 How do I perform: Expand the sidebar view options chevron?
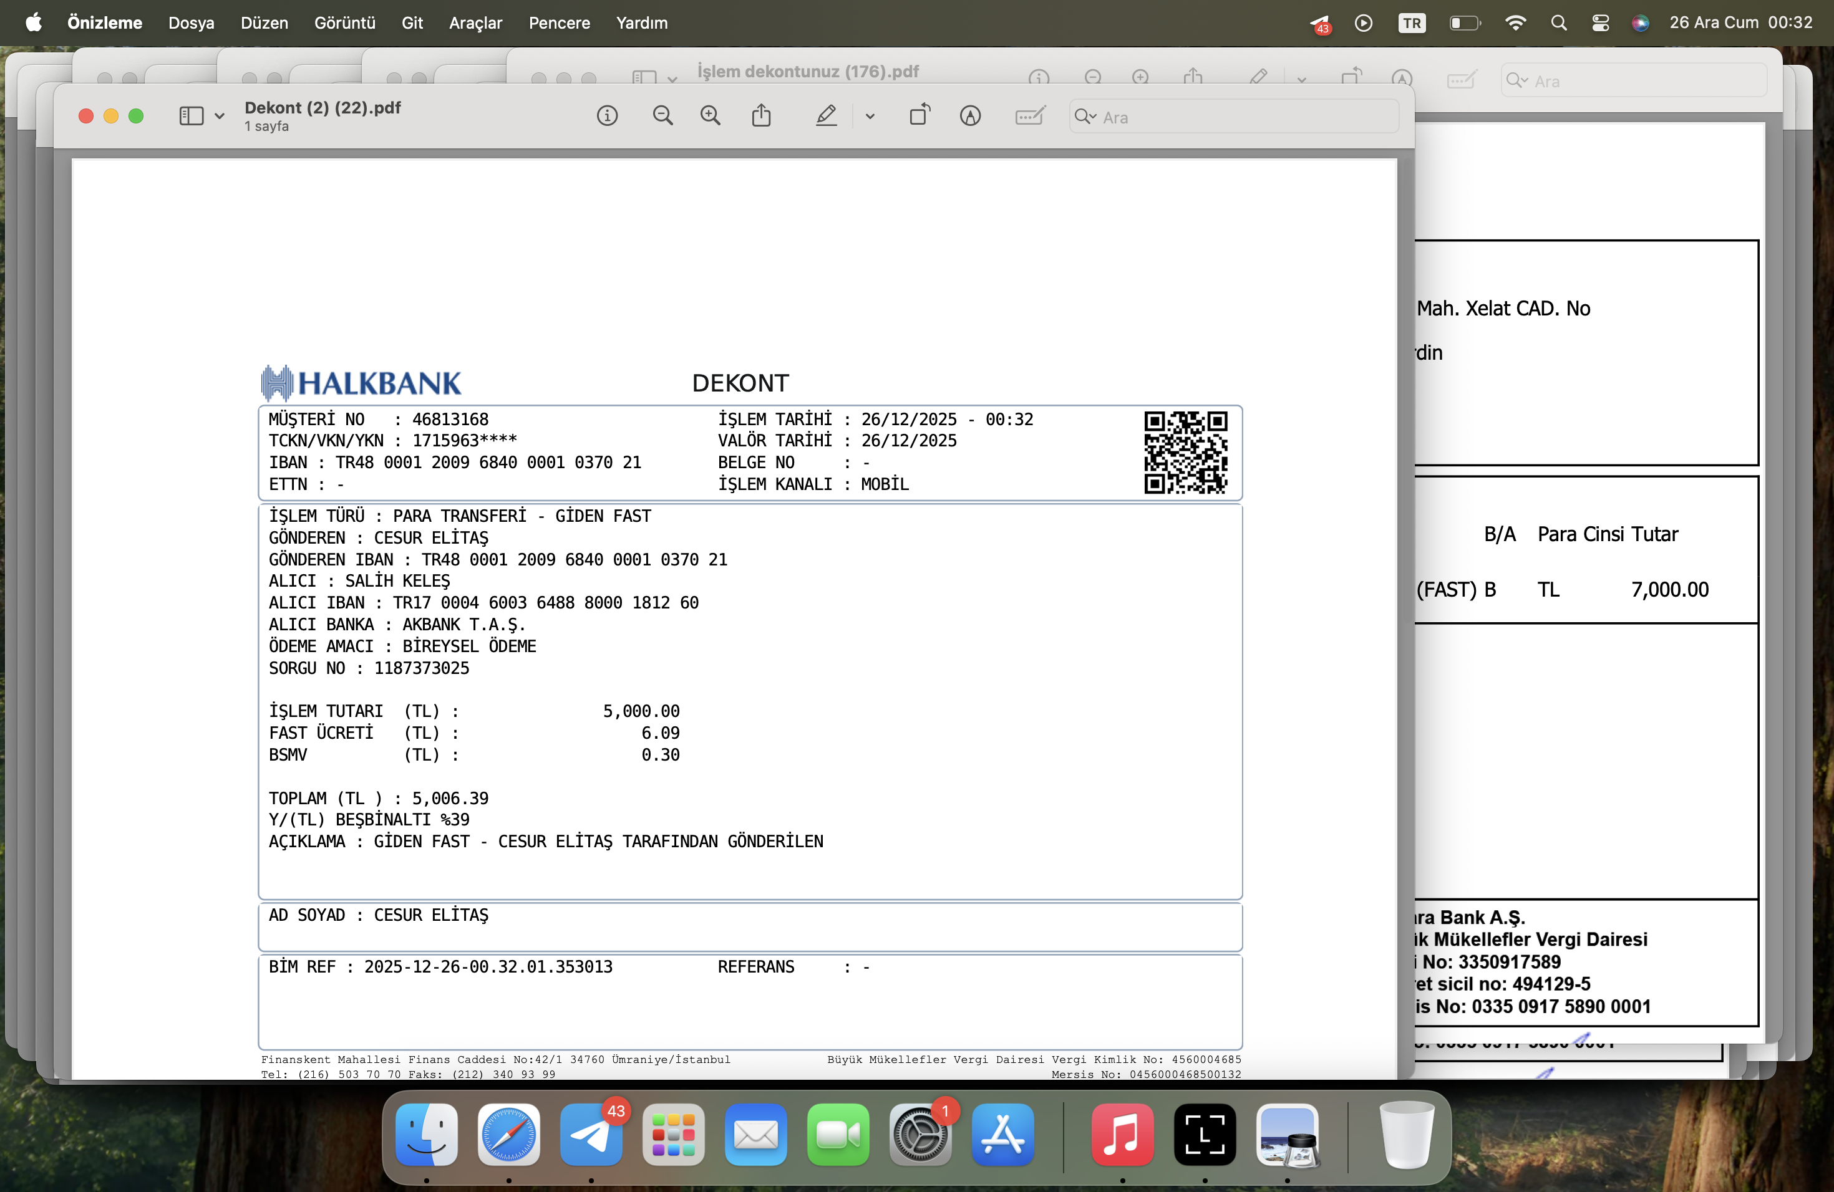click(220, 117)
